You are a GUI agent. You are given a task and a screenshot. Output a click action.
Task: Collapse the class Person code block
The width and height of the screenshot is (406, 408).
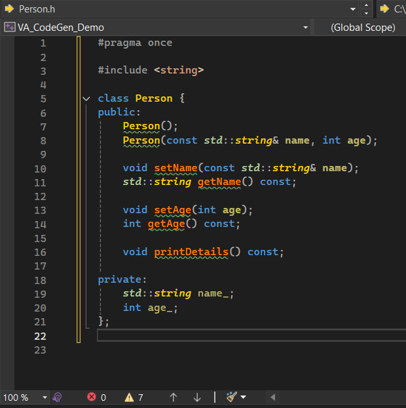click(86, 98)
